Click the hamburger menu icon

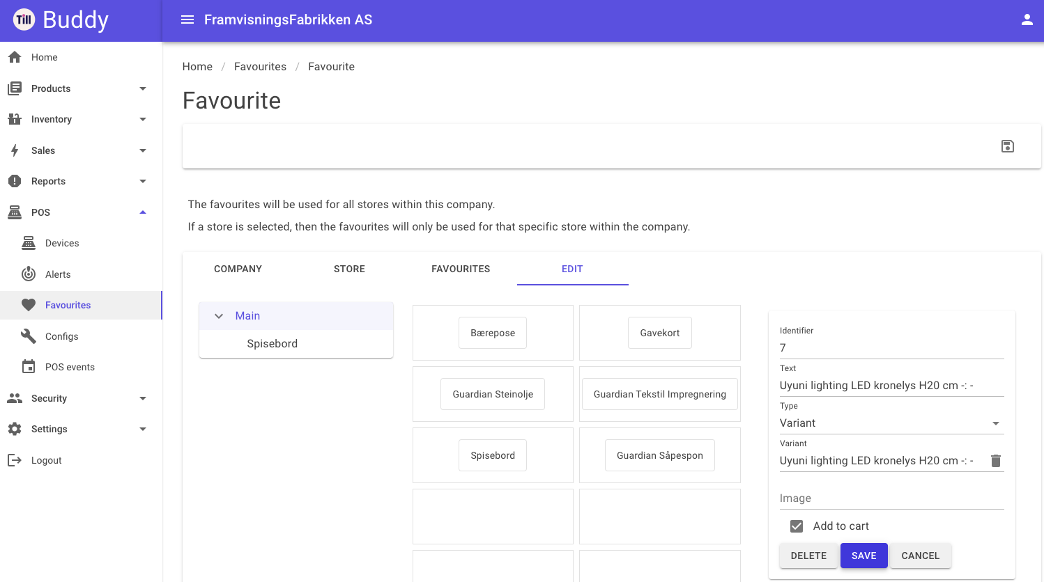(x=187, y=19)
